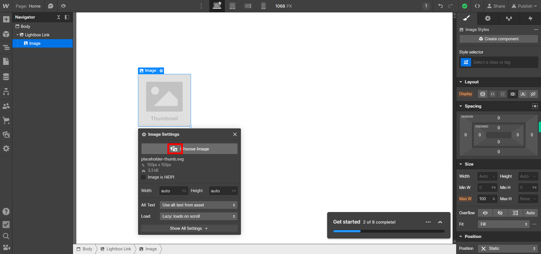Open the Ecommerce cart panel
The image size is (541, 254).
[6, 121]
